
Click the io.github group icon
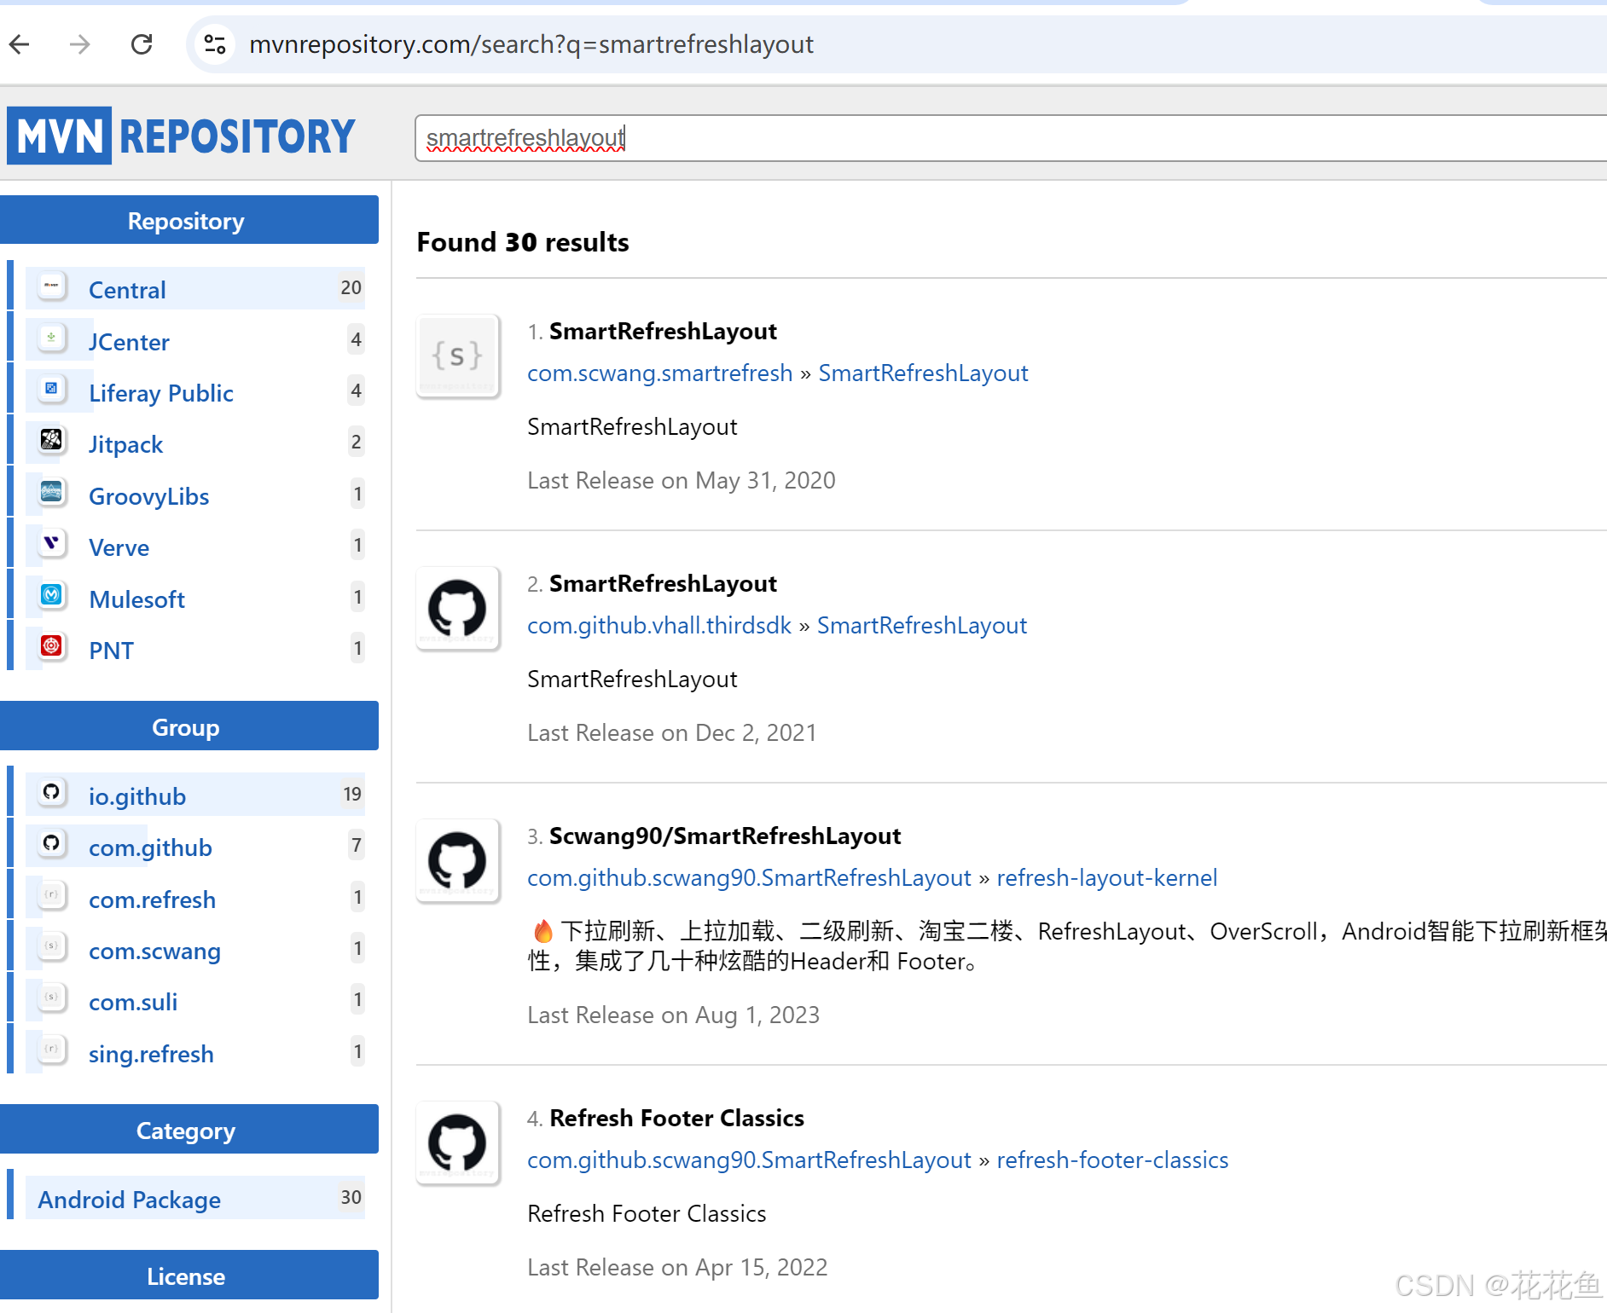(52, 792)
